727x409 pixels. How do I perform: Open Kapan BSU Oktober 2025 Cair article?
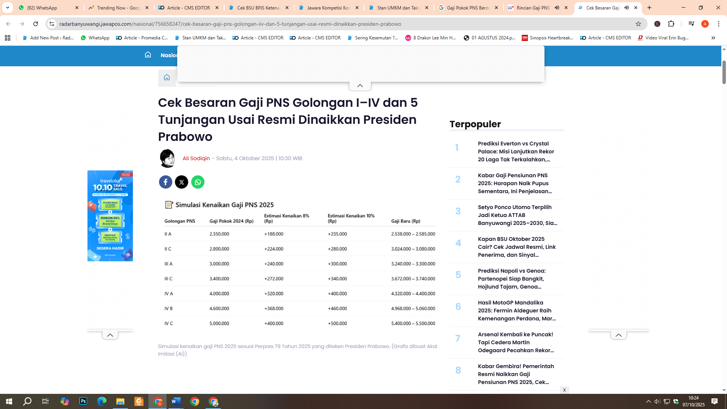[x=517, y=247]
